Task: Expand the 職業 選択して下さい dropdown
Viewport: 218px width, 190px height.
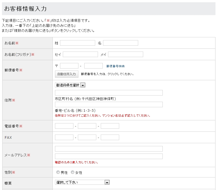Action: coord(82,182)
